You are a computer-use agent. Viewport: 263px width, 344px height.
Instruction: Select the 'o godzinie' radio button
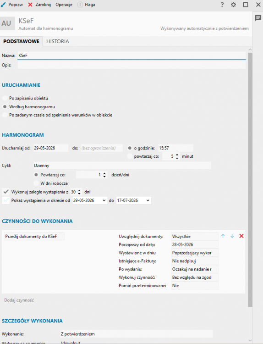click(130, 148)
